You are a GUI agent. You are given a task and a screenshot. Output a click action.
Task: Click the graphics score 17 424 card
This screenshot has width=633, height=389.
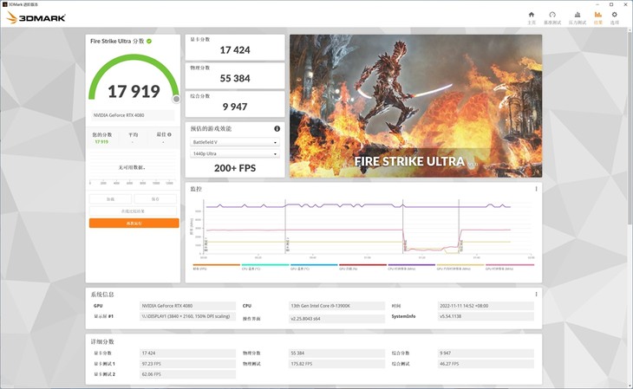coord(235,48)
